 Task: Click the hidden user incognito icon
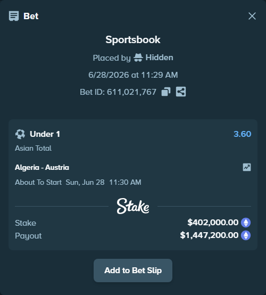(x=138, y=58)
